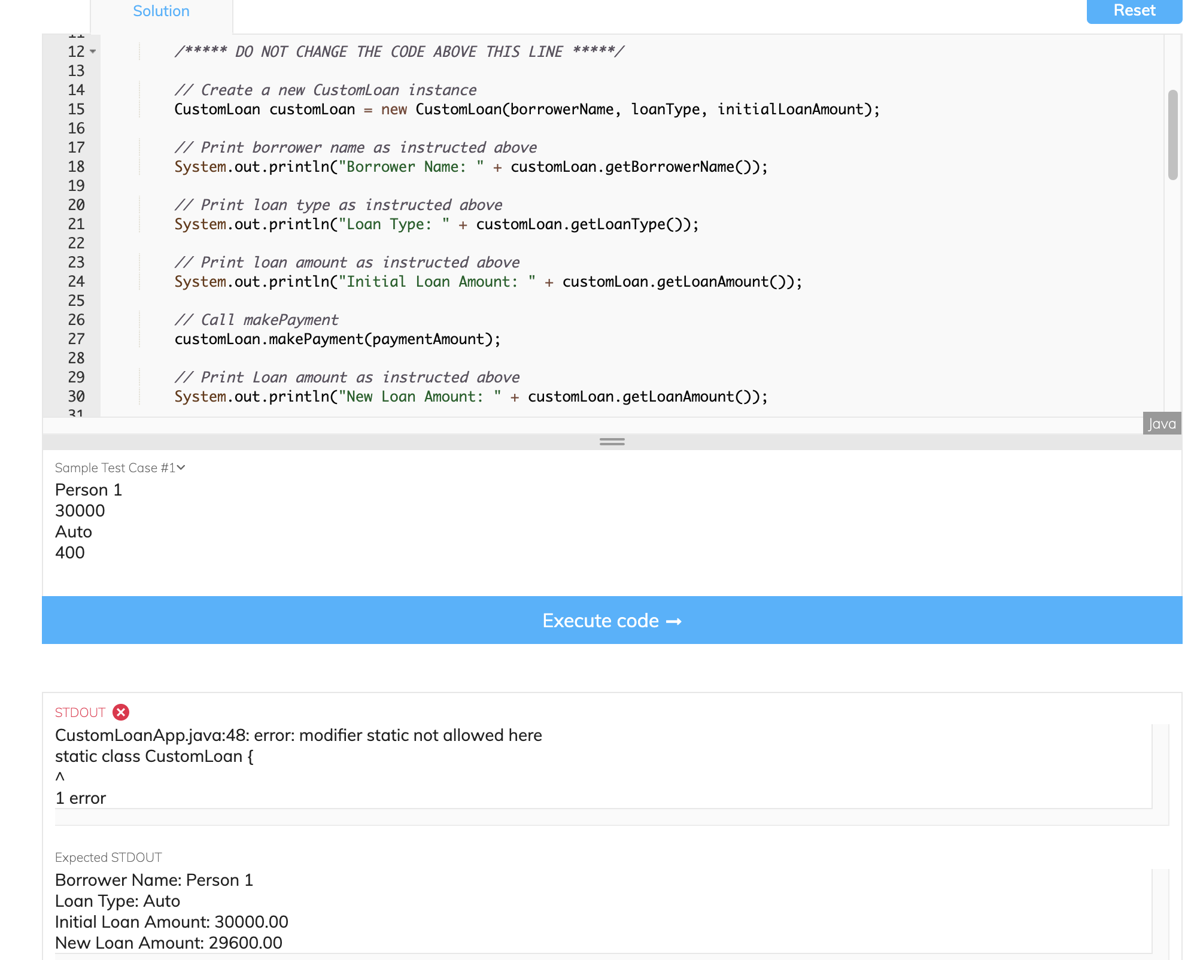Click the Person 1 test input text
This screenshot has width=1191, height=960.
click(88, 490)
